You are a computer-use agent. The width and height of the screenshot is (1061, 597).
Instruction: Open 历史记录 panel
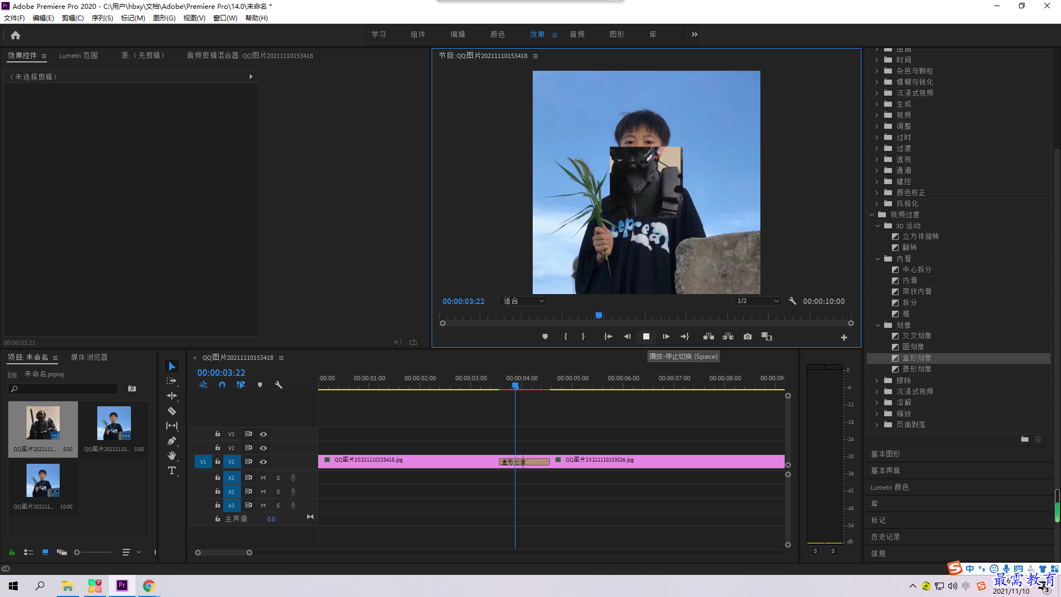[885, 537]
